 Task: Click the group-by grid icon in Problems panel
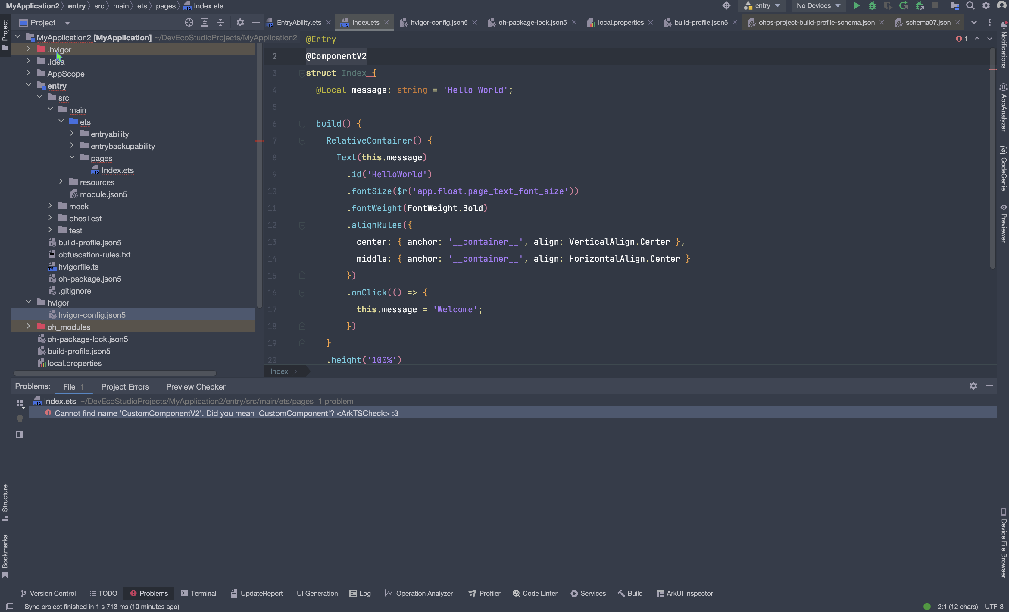point(20,404)
